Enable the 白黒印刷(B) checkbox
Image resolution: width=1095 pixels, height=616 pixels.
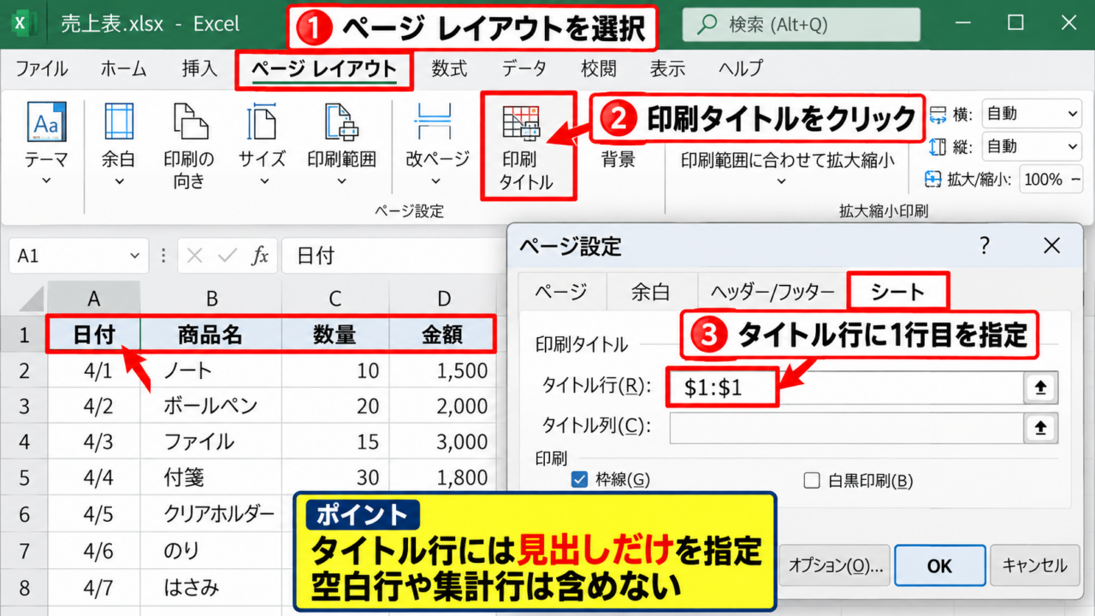click(812, 480)
